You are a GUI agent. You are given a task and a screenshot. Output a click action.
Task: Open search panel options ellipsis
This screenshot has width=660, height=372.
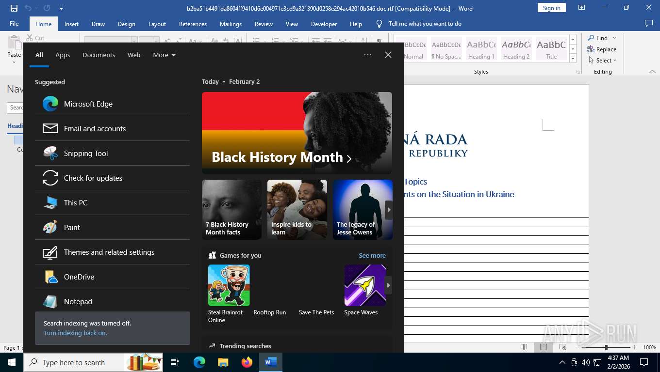(x=368, y=55)
